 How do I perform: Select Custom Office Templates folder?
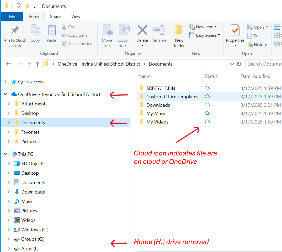coord(172,97)
